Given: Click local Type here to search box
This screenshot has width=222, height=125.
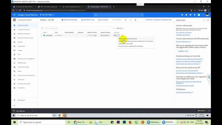Looking at the screenshot, I should 42,122.
